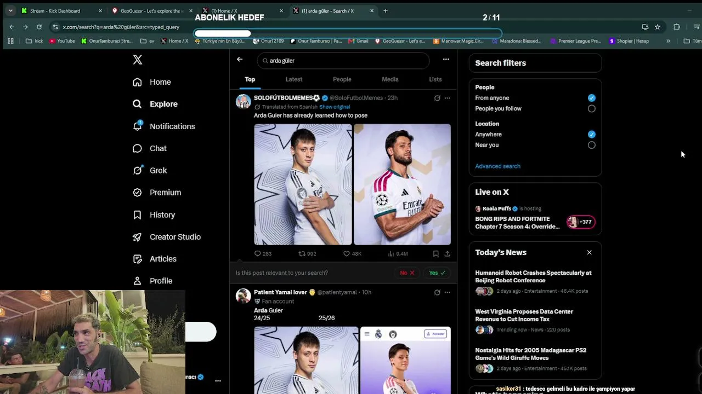Open Creator Studio in the sidebar

coord(167,237)
